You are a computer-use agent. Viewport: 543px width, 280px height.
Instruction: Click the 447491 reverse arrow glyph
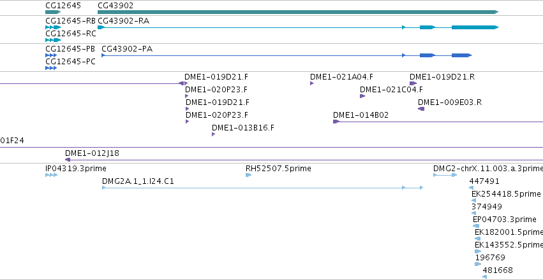click(471, 188)
